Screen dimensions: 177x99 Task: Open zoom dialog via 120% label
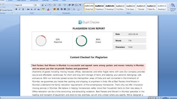tap(165, 98)
